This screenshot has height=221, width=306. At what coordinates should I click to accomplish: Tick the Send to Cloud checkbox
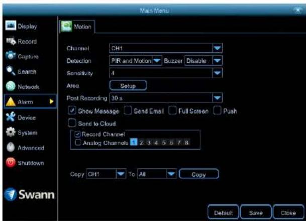pos(72,123)
